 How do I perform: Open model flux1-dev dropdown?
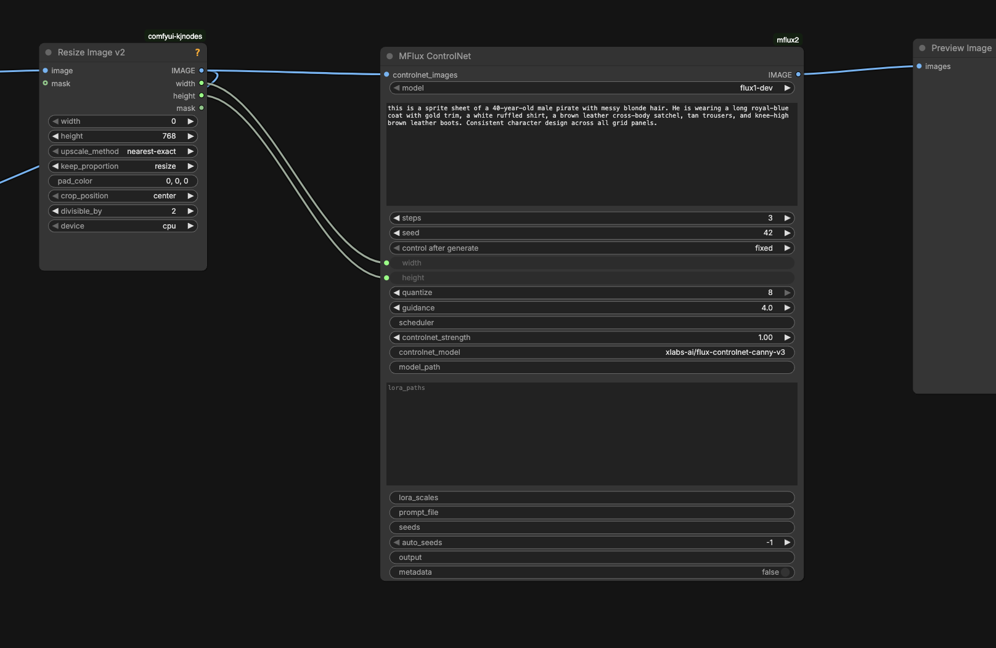pos(592,88)
